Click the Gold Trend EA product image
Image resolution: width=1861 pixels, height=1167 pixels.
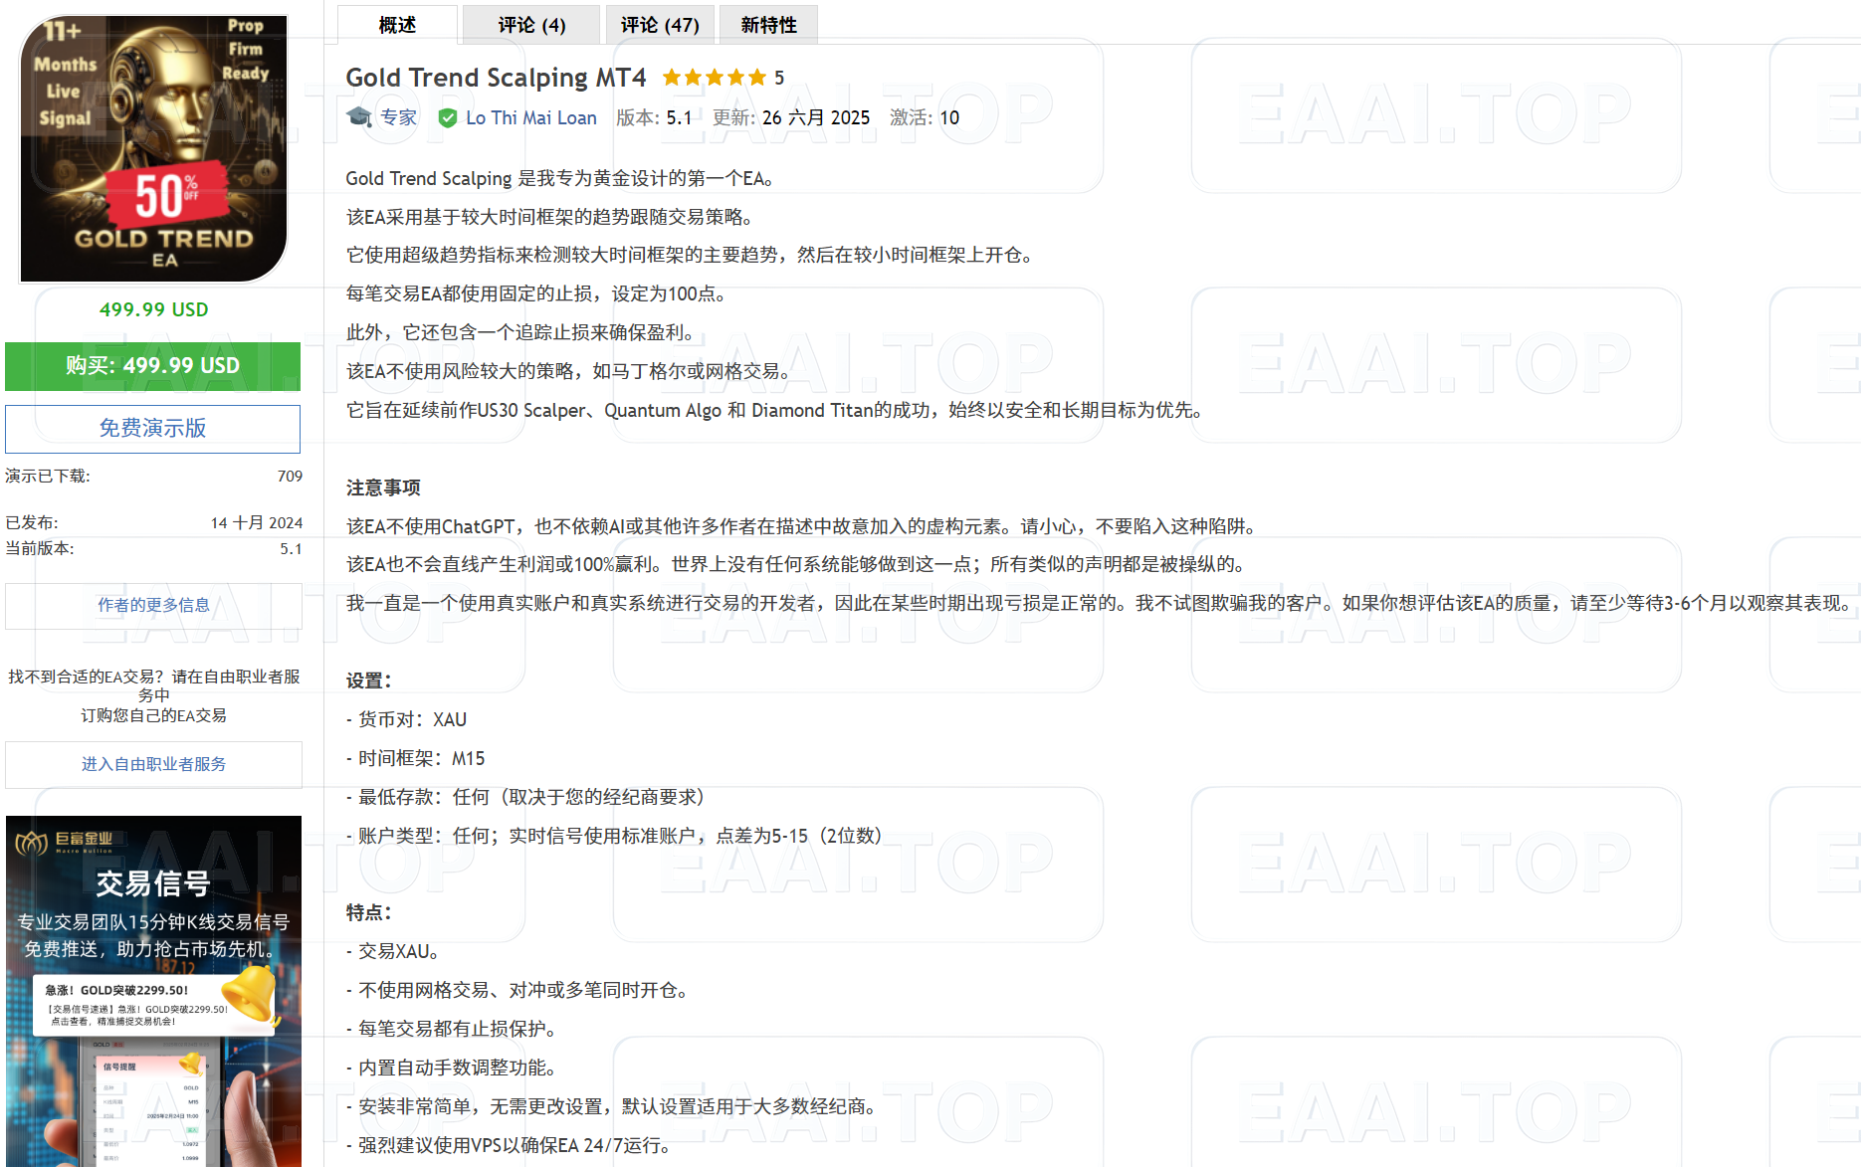[x=154, y=148]
